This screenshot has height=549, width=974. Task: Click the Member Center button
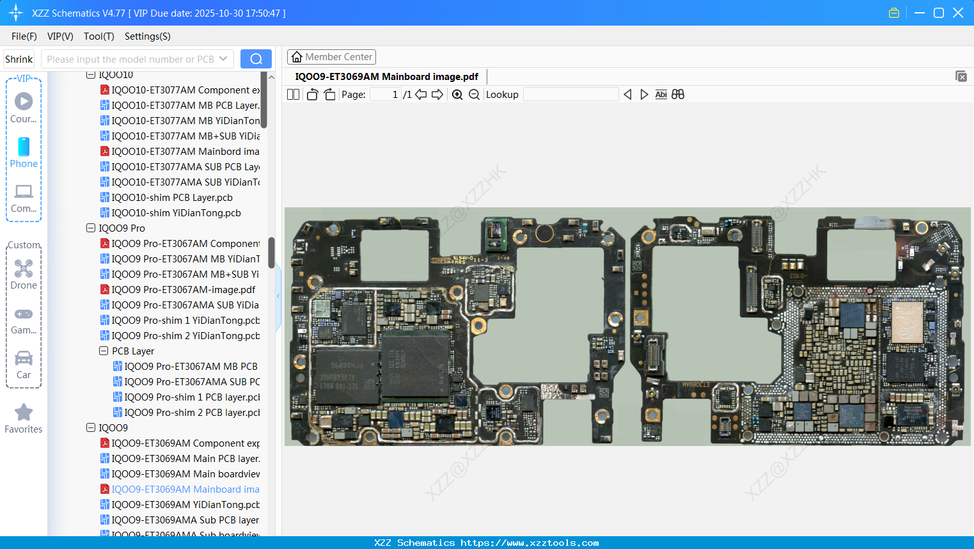(x=331, y=56)
